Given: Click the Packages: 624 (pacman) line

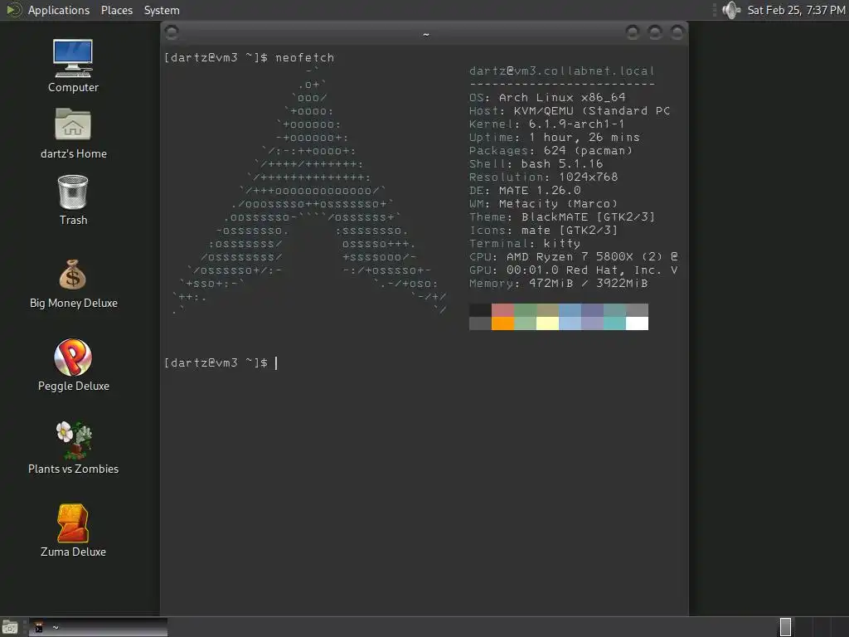Looking at the screenshot, I should [551, 151].
